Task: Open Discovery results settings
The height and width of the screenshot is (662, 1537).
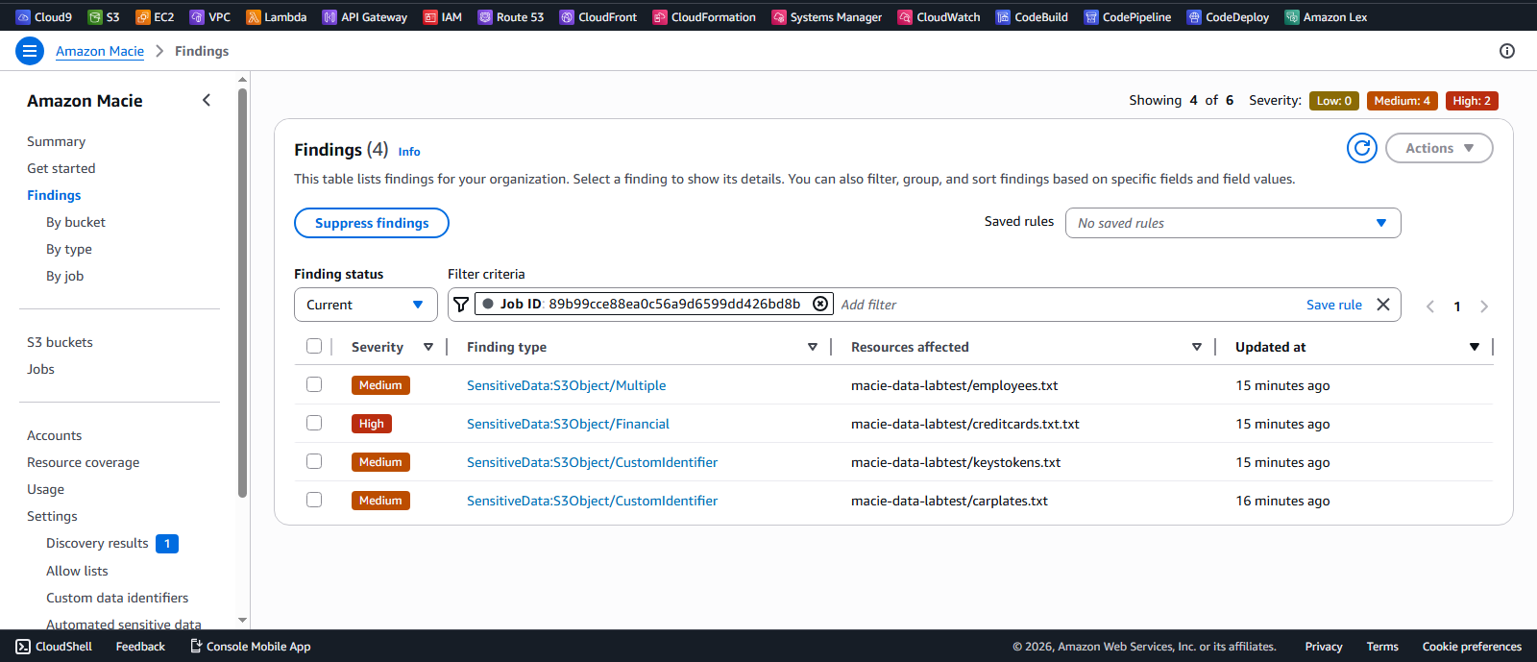Action: 97,543
